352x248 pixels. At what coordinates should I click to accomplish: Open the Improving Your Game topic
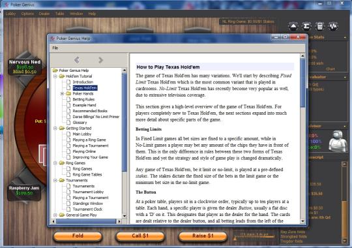click(90, 157)
